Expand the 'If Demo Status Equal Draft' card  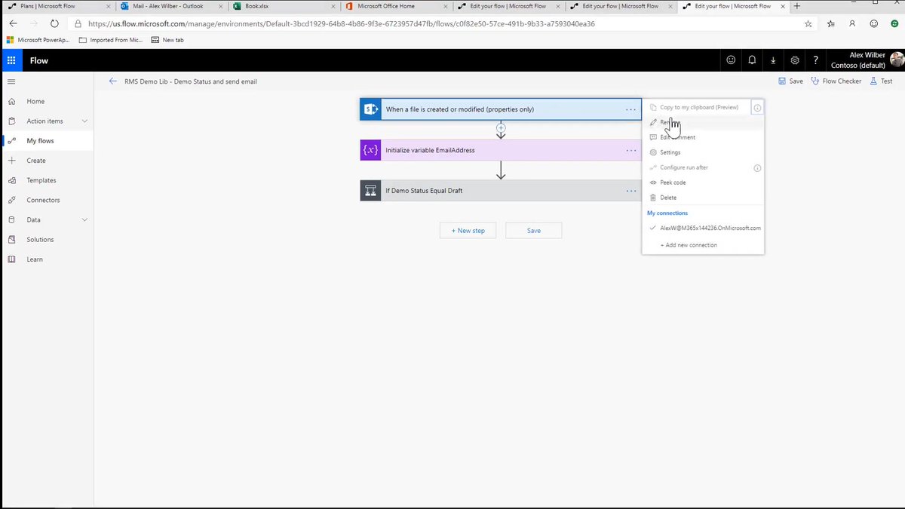(501, 191)
